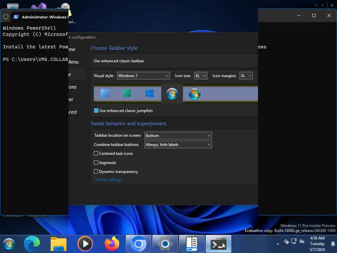
Task: Open the Taskbar settings link
Action: (x=108, y=180)
